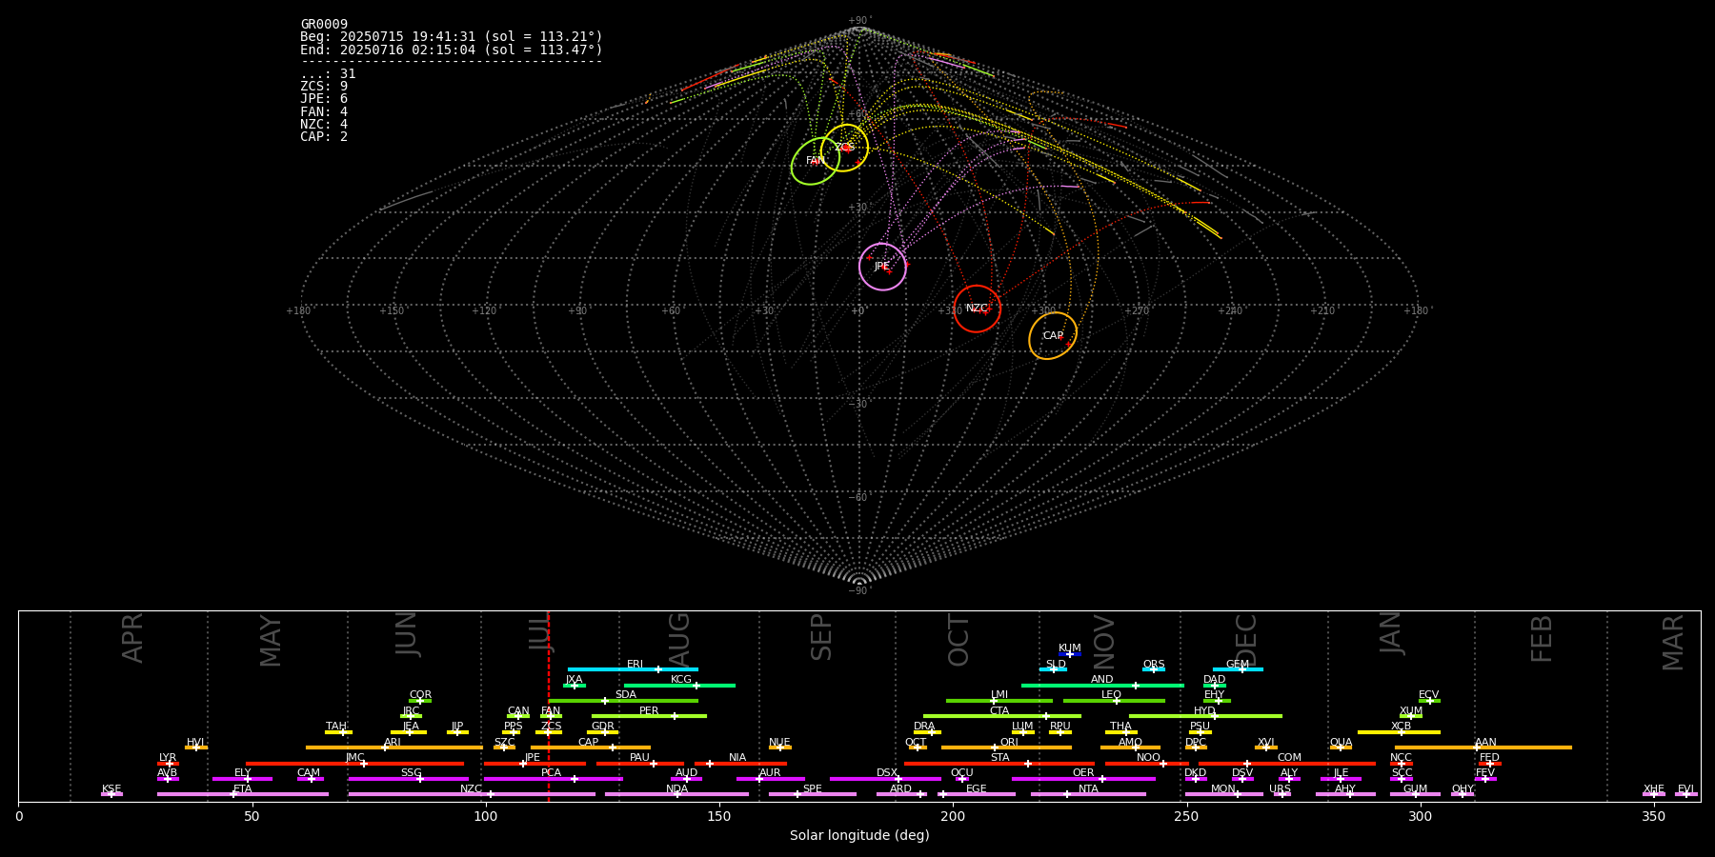This screenshot has height=857, width=1715.
Task: Select the orange AAN shower bar
Action: pos(1483,747)
